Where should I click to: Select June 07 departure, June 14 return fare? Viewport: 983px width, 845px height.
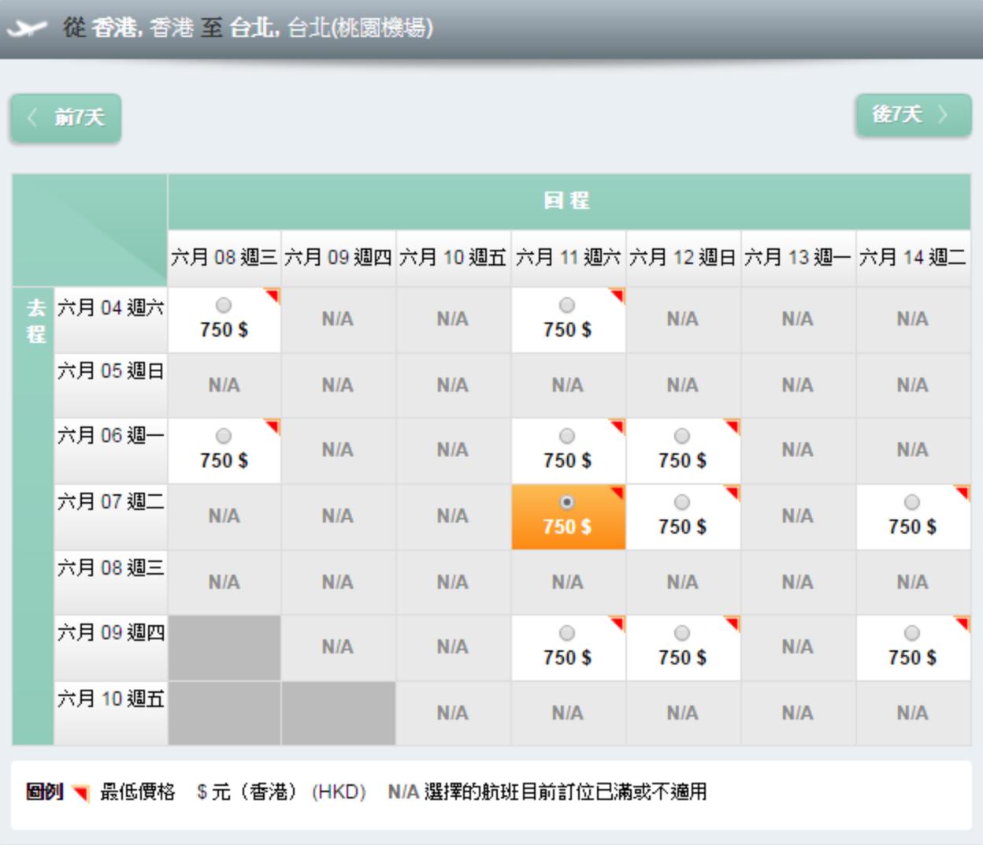coord(911,503)
